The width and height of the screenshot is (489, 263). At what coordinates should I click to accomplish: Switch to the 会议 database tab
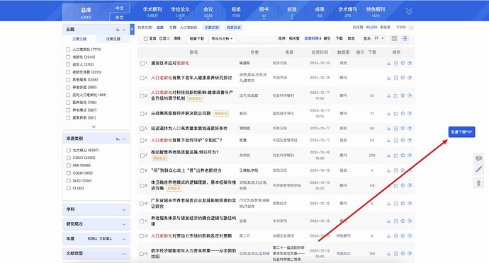[208, 11]
